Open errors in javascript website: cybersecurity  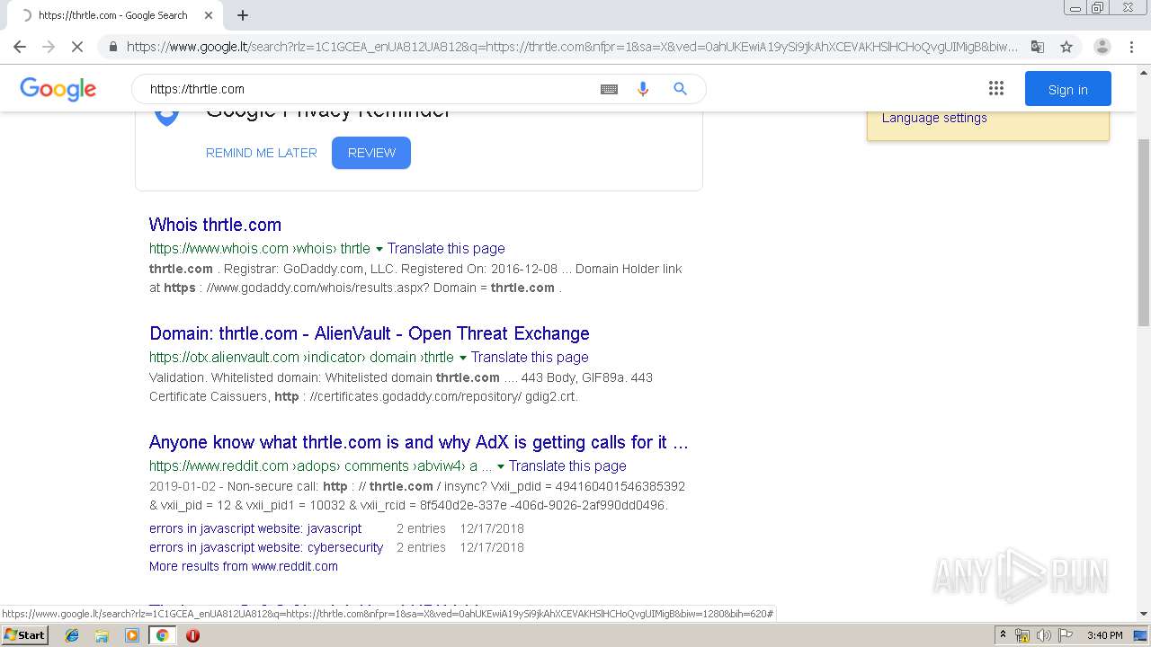[x=266, y=547]
